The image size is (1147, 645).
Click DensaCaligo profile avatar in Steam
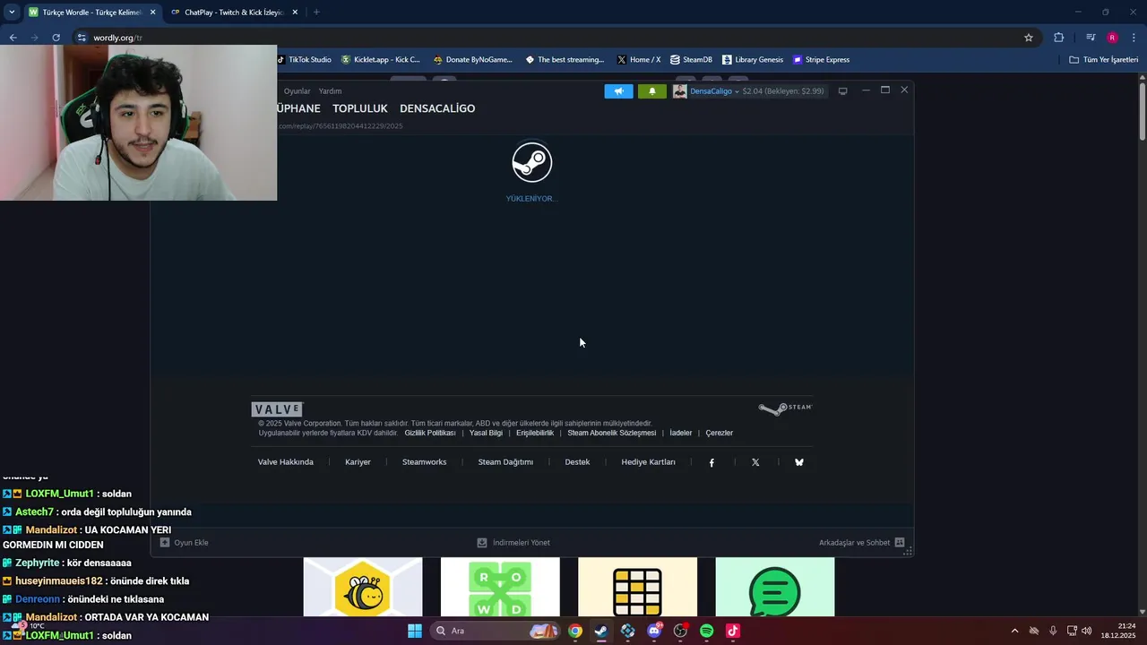coord(680,91)
